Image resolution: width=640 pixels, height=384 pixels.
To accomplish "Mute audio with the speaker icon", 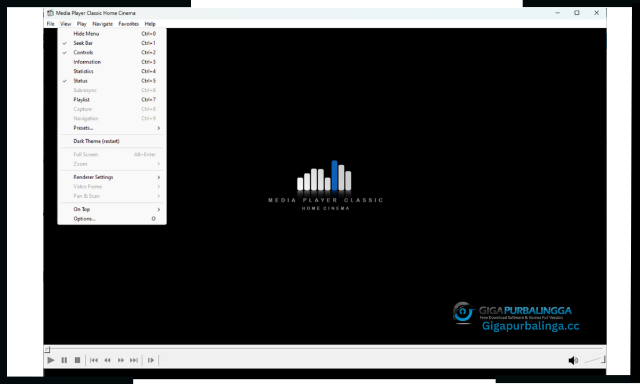I will (573, 361).
